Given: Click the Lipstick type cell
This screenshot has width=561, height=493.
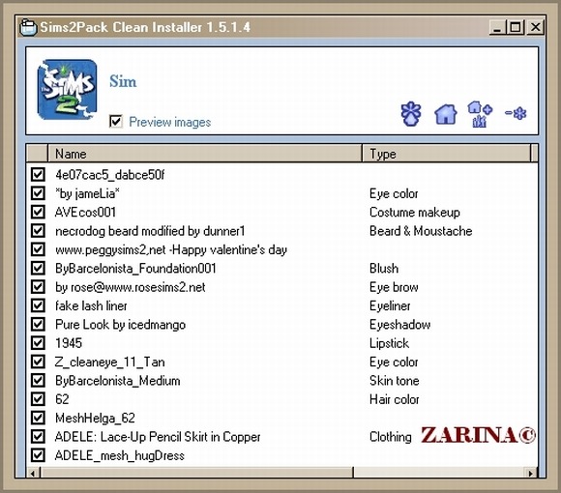Looking at the screenshot, I should 389,343.
